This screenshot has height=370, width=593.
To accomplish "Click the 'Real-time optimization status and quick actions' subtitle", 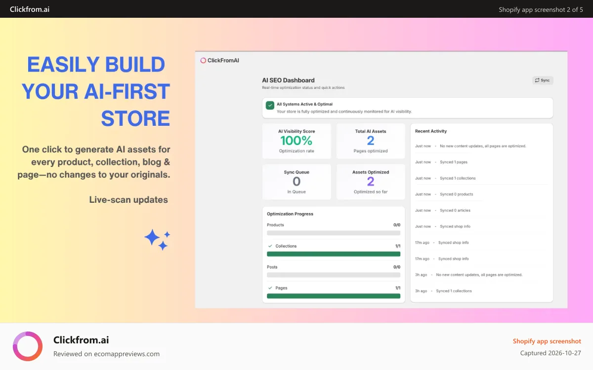I will pos(303,88).
